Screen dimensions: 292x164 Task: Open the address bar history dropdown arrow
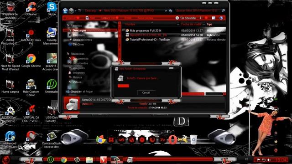click(x=166, y=11)
